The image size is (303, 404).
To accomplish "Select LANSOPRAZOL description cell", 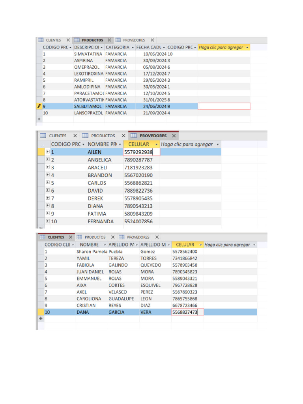I will click(89, 113).
